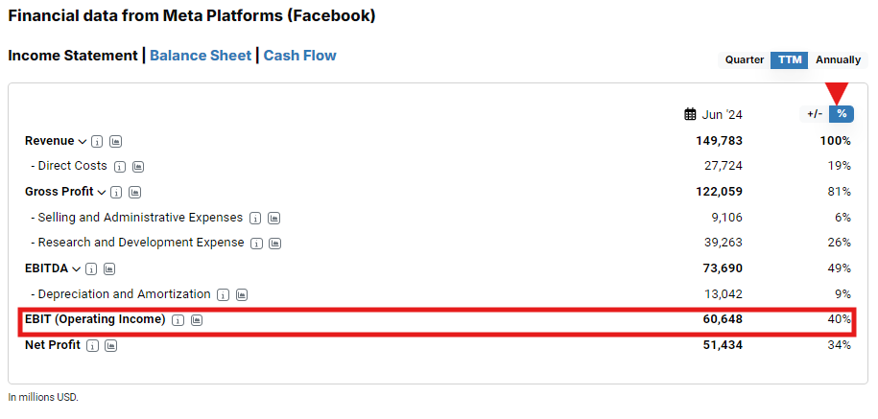878x419 pixels.
Task: Switch to the percent (%) view toggle
Action: click(842, 114)
